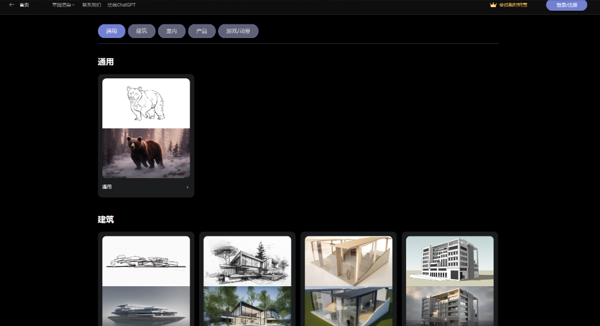This screenshot has height=326, width=600.
Task: Click the rendered glass house among trees image
Action: pos(247,306)
